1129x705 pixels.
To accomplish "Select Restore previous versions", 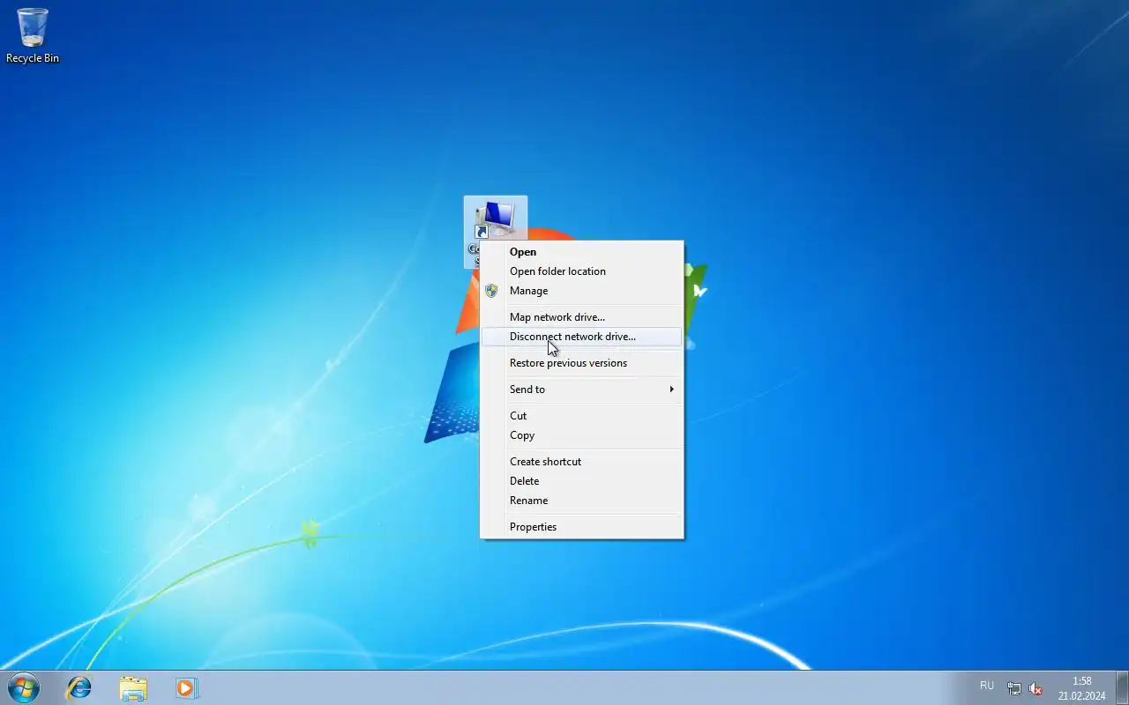I will coord(581,363).
